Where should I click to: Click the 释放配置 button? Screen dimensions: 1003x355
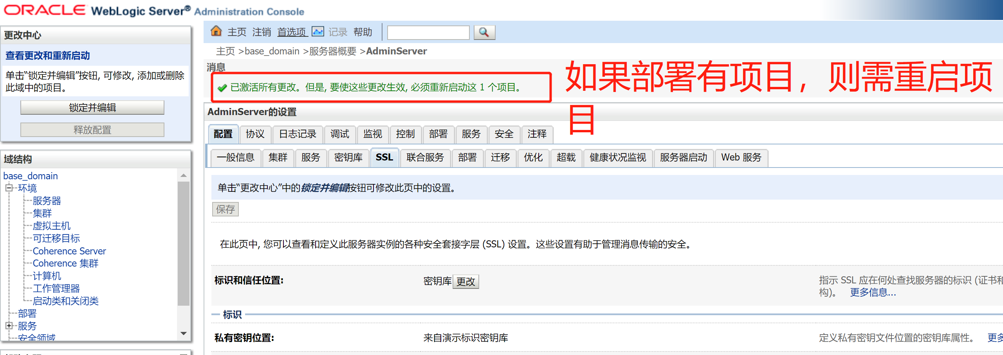(92, 130)
